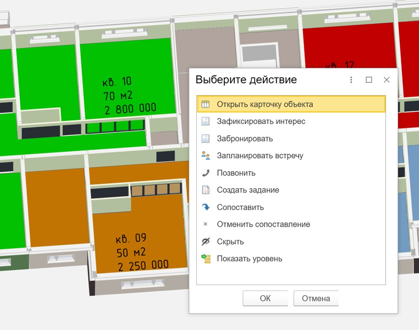Maximize the Выберите действие dialog
The height and width of the screenshot is (330, 419).
369,80
